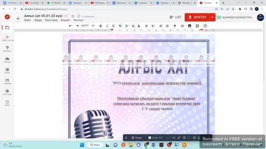Open the cloud upload sidebar section
This screenshot has height=149, width=266.
tap(7, 60)
